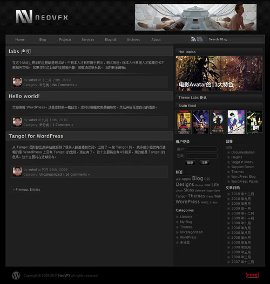
Task: Open the Hello world! post title
Action: [24, 96]
